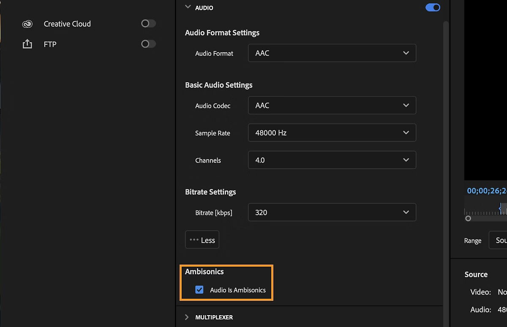Disable the Audio section toggle

[432, 7]
